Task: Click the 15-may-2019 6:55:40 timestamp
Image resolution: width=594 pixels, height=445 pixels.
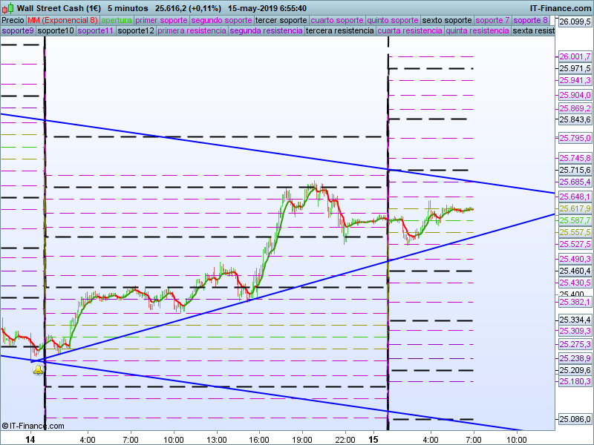Action: click(267, 8)
